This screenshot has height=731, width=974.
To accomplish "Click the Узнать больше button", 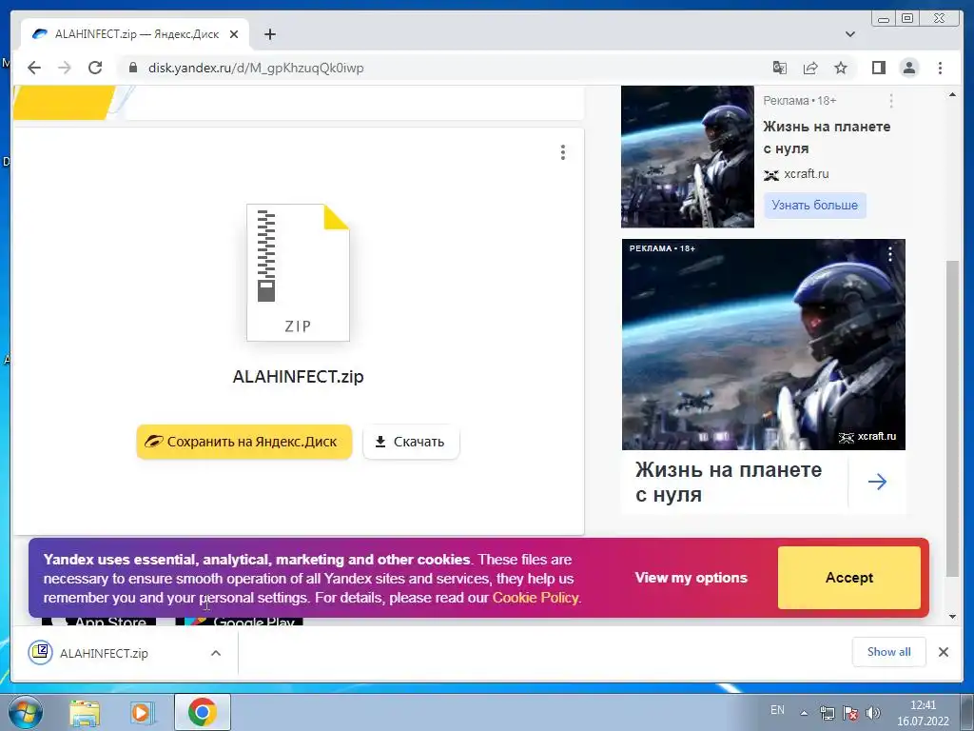I will [x=814, y=206].
